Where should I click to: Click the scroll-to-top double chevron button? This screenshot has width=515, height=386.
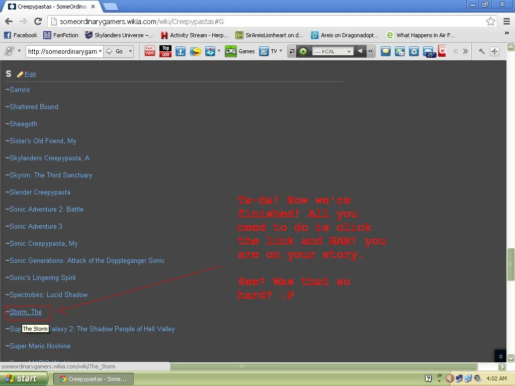click(500, 356)
